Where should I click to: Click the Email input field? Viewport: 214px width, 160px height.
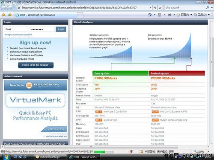17,29
